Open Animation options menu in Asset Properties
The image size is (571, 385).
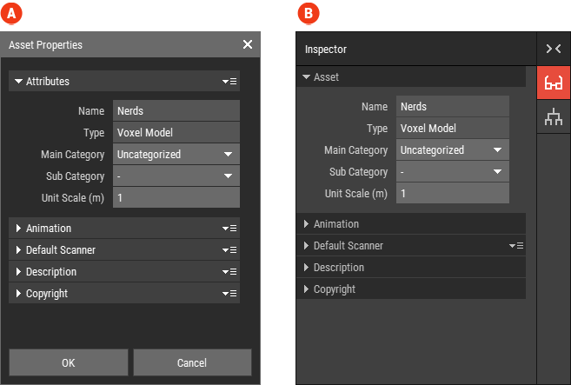(x=230, y=229)
